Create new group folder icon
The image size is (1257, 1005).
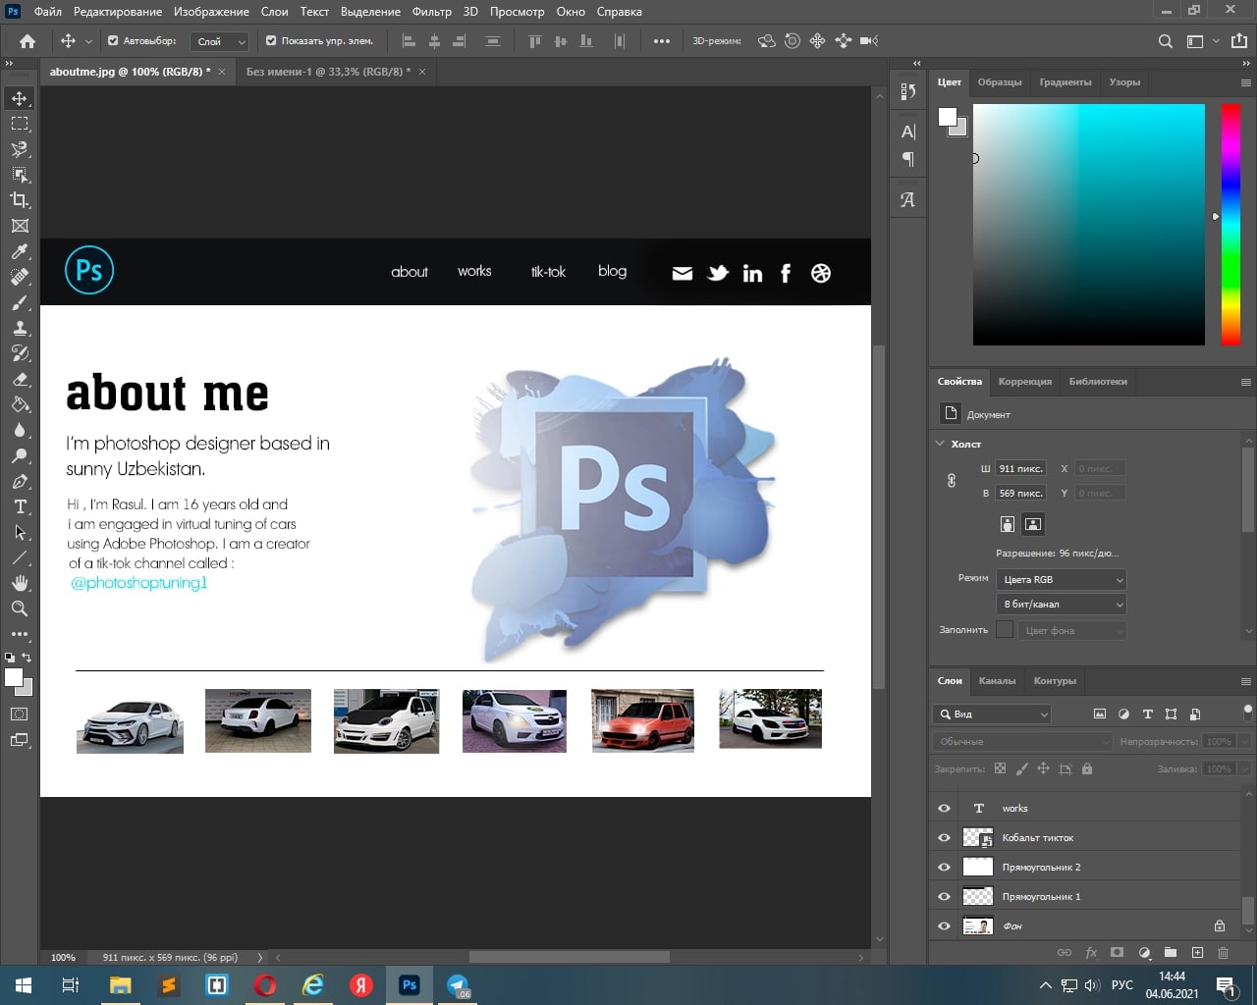click(x=1171, y=952)
